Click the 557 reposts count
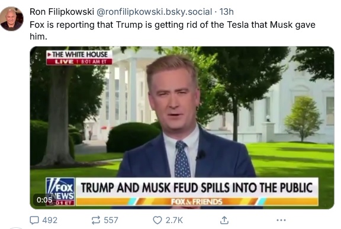This screenshot has height=229, width=341. coord(111,220)
